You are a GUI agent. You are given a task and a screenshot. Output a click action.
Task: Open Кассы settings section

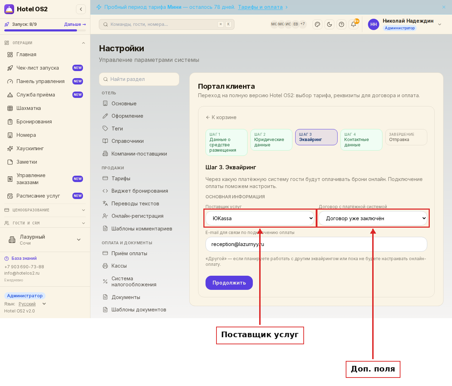pyautogui.click(x=139, y=266)
